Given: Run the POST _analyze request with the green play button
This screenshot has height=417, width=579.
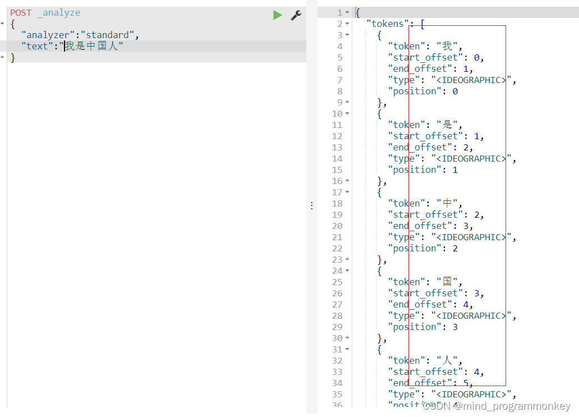Looking at the screenshot, I should 277,15.
